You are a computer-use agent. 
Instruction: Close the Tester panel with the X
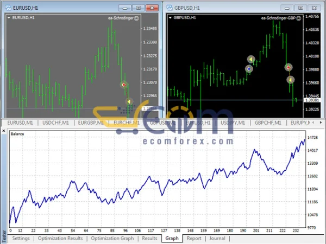4,131
